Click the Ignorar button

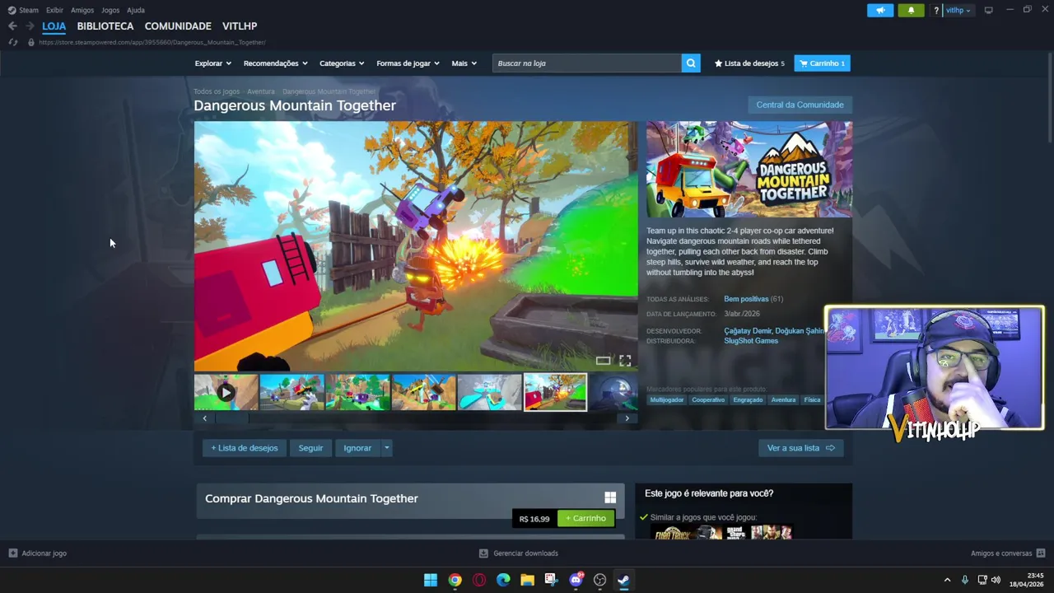click(x=357, y=448)
